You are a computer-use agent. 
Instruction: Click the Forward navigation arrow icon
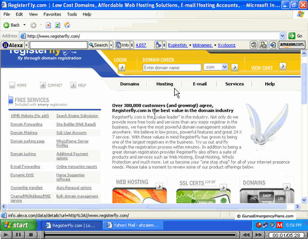[33, 25]
